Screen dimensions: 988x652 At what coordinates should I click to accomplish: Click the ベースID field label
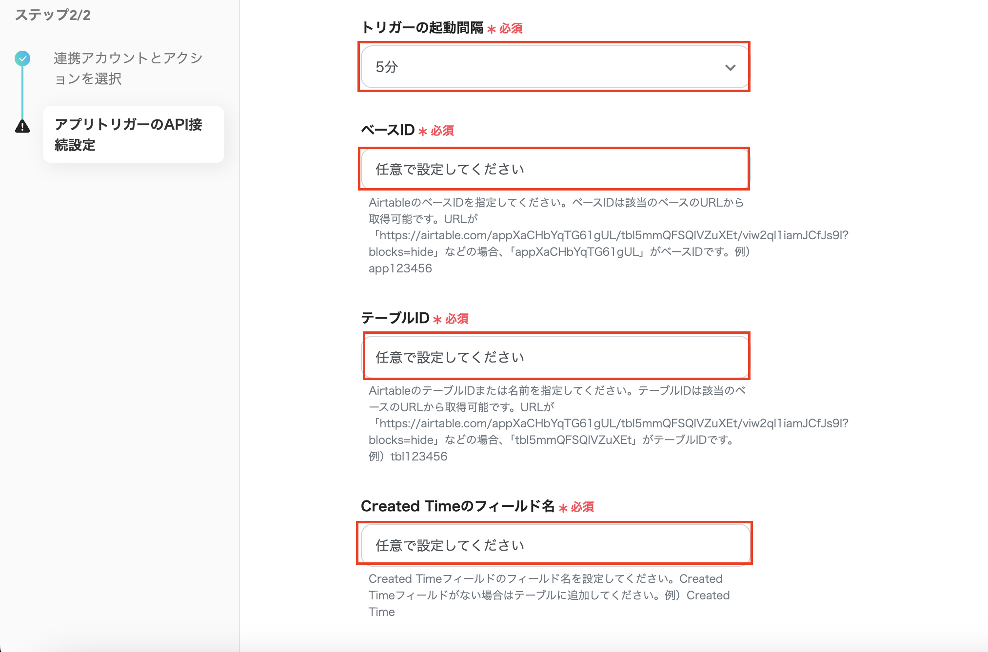tap(388, 130)
